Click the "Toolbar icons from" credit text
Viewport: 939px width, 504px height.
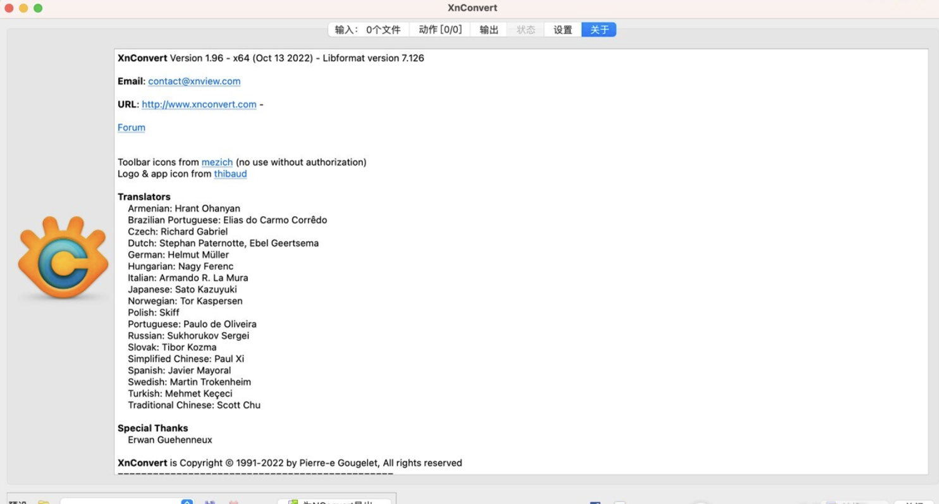158,162
